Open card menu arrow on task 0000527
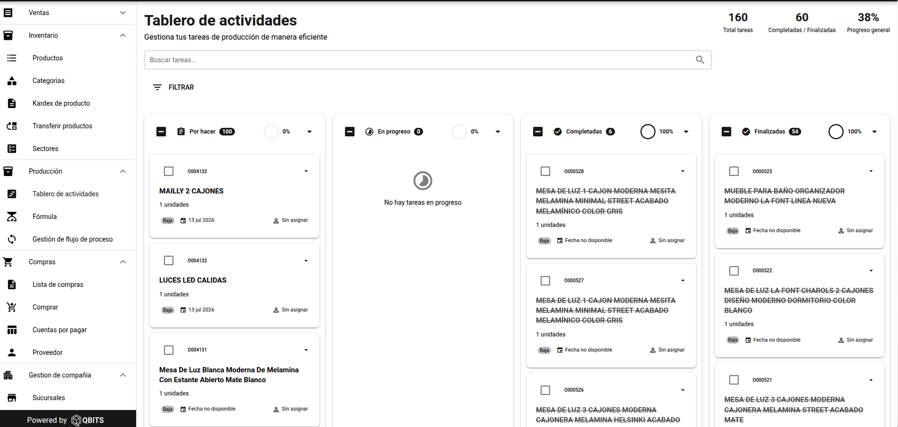The width and height of the screenshot is (898, 427). (682, 281)
